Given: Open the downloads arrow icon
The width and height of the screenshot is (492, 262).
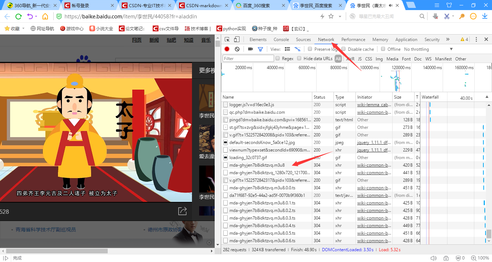Looking at the screenshot, I should tap(484, 17).
